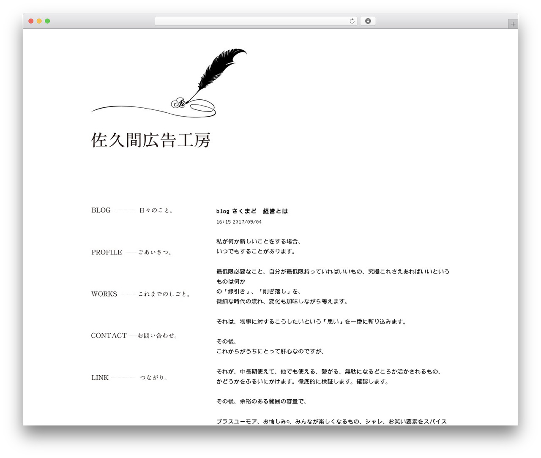Click the line これからがうちにとって肝心なのですが、
The image size is (541, 458).
[x=270, y=351]
